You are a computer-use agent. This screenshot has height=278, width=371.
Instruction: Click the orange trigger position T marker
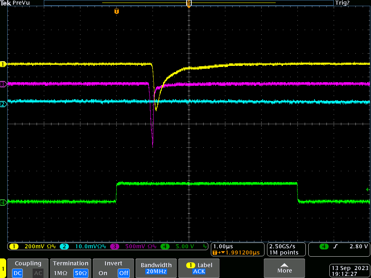point(116,11)
